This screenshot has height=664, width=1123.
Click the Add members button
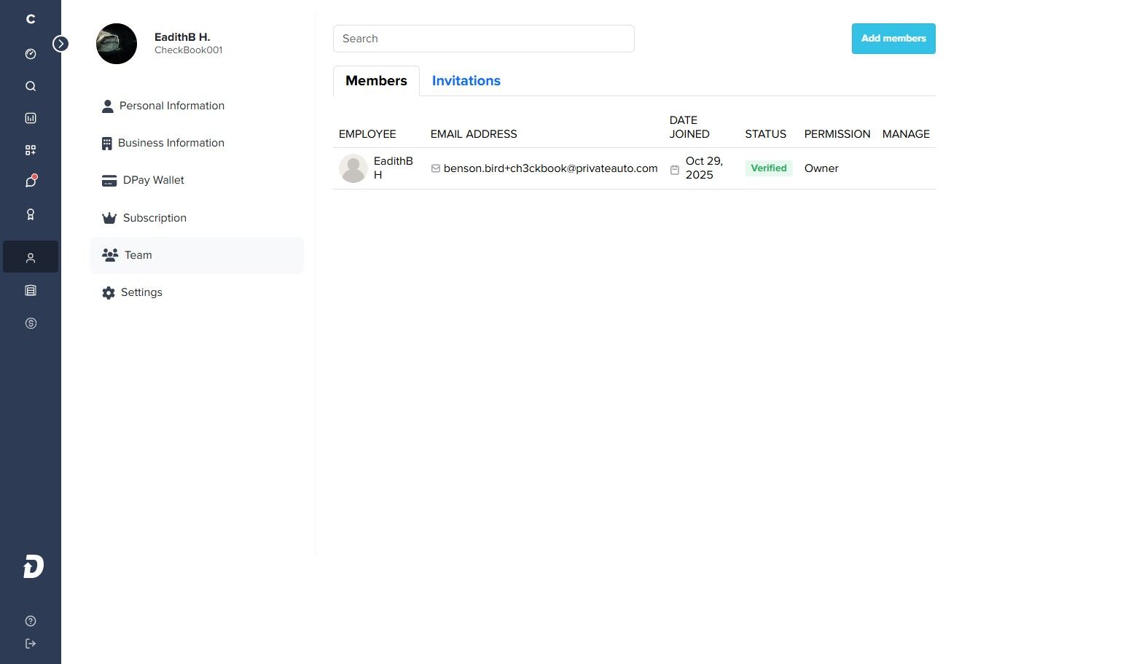click(893, 38)
